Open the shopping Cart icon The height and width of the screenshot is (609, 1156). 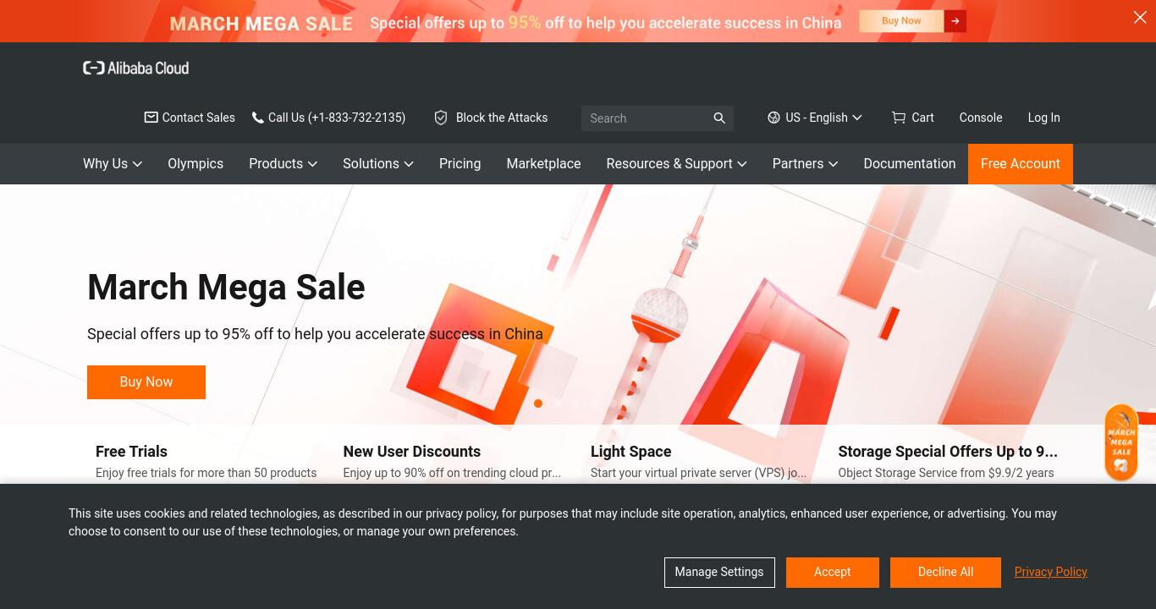click(x=899, y=118)
